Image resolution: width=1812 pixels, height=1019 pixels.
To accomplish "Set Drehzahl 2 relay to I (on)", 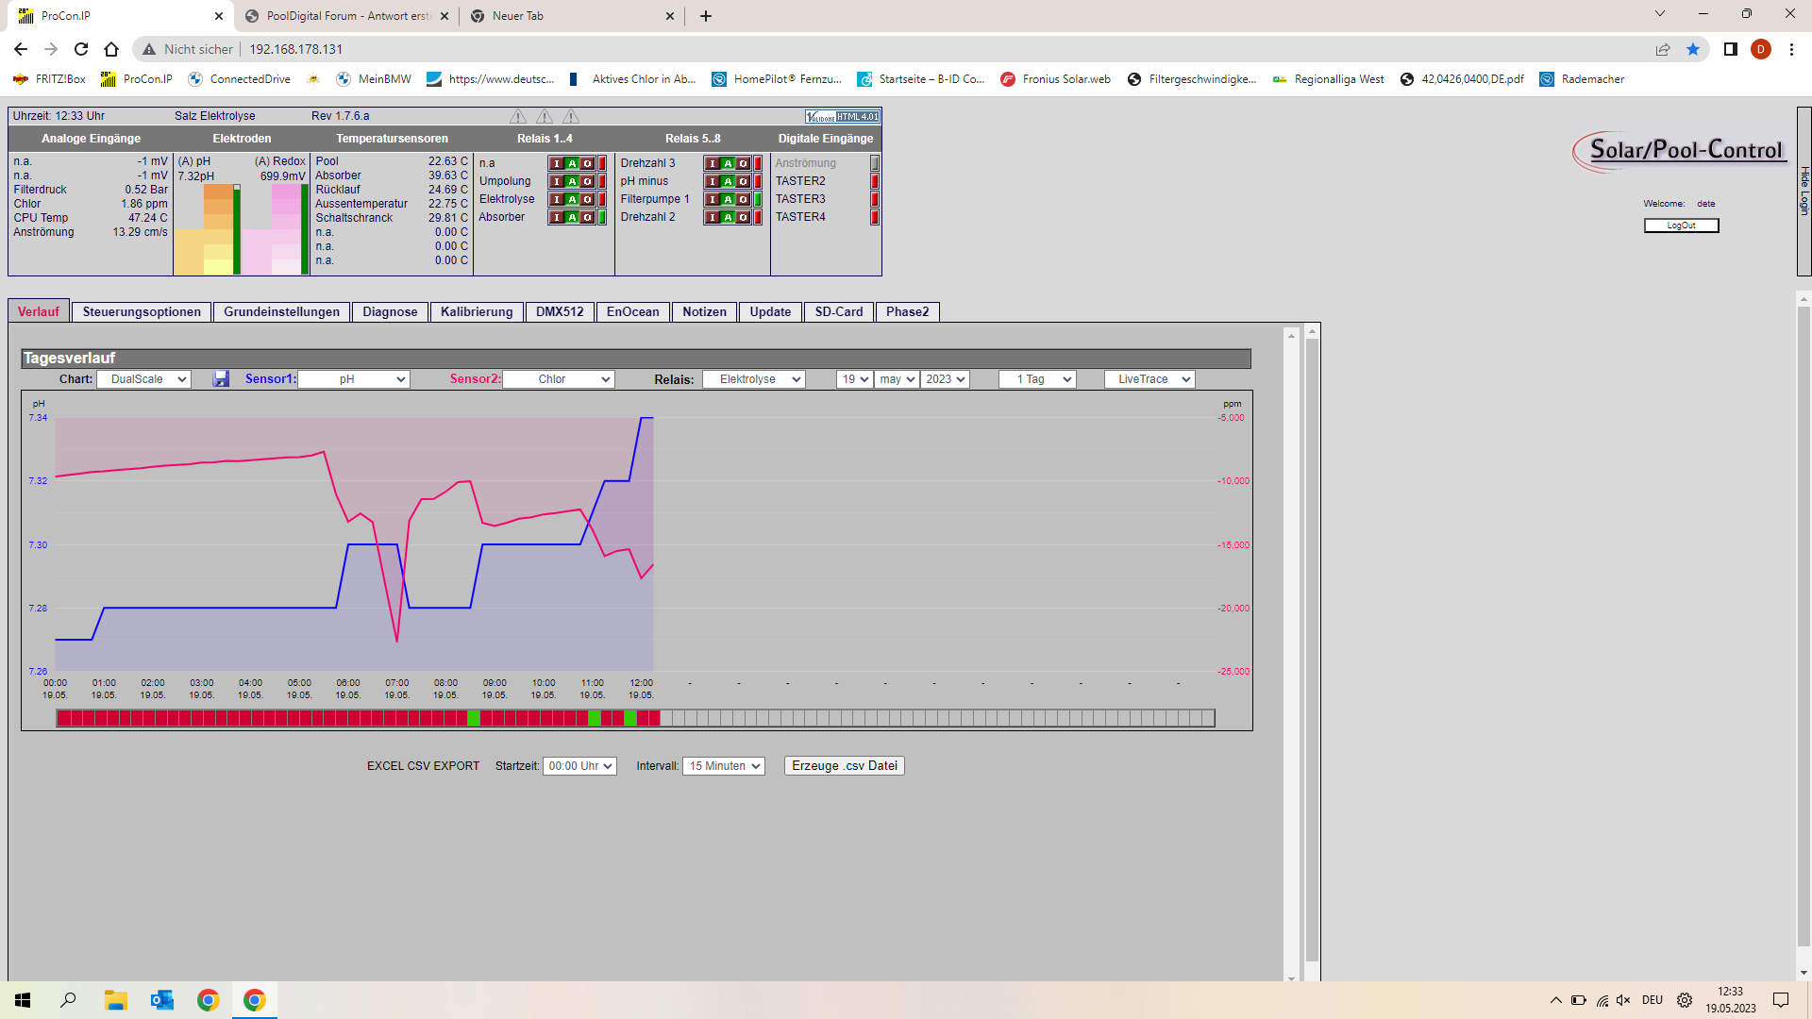I will point(713,217).
